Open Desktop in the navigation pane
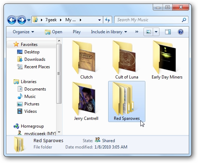Image resolution: width=198 pixels, height=163 pixels. tap(28, 52)
